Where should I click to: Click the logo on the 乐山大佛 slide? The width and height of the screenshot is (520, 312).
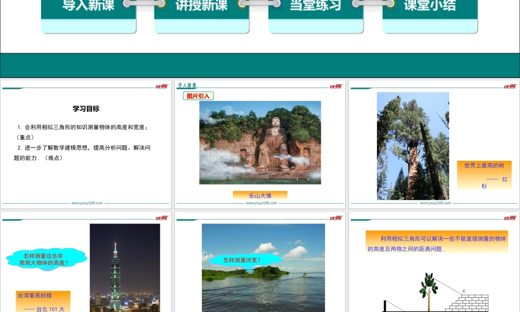click(336, 86)
